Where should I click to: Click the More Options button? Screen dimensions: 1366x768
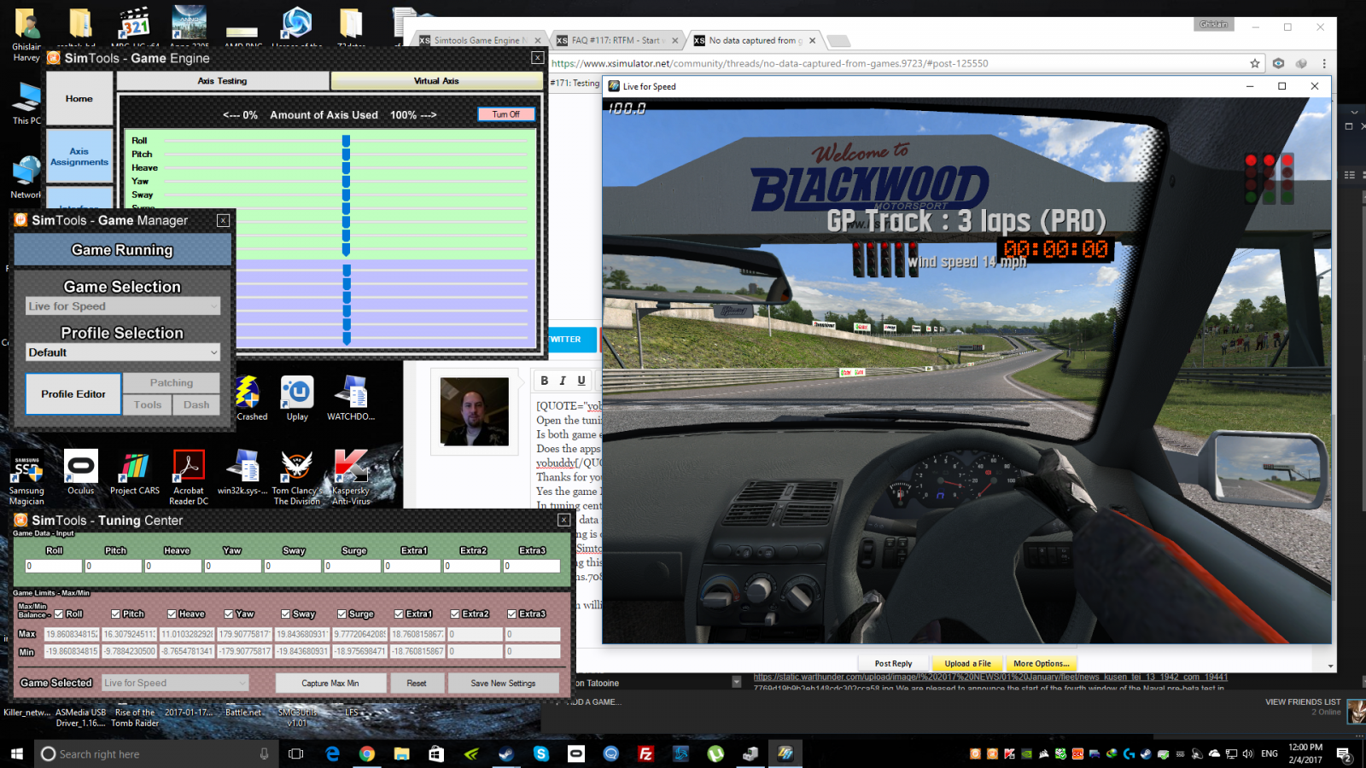pyautogui.click(x=1042, y=663)
